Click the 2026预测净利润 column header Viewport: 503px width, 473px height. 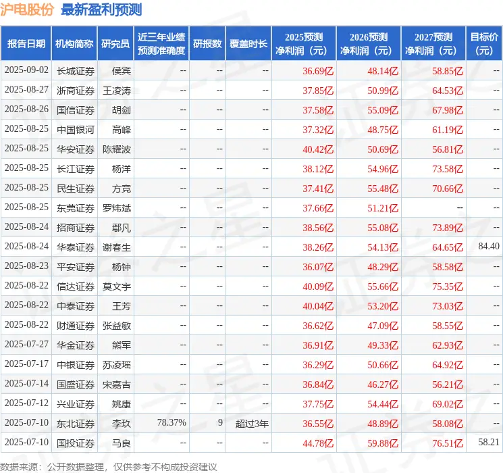pyautogui.click(x=369, y=44)
